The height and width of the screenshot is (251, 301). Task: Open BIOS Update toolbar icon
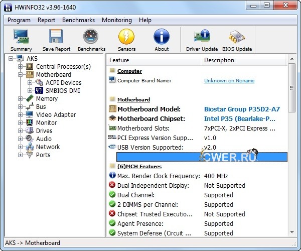236,40
